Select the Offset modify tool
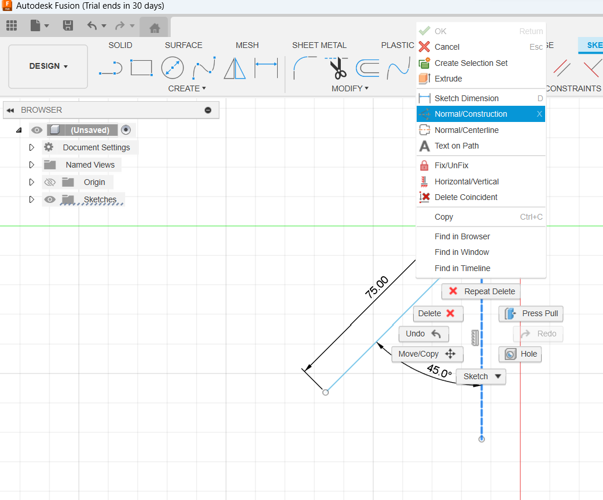The image size is (603, 500). (367, 68)
